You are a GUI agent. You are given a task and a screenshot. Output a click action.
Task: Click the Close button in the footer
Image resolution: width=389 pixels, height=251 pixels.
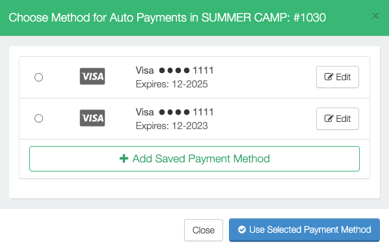click(204, 230)
